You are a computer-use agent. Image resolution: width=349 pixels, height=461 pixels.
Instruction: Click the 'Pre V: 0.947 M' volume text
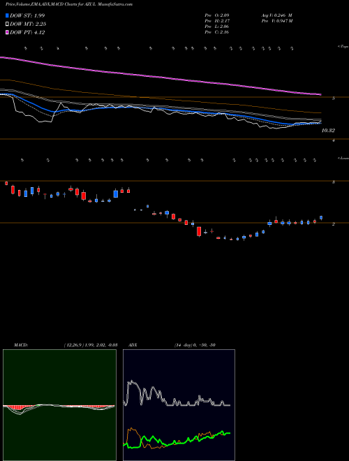(x=276, y=21)
